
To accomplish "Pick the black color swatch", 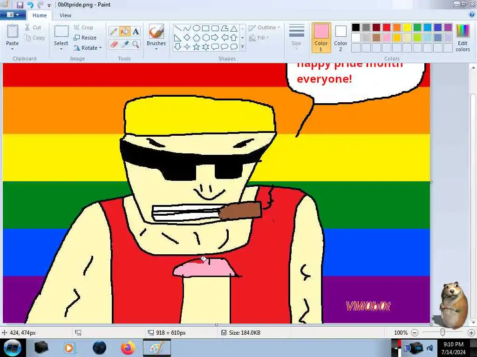I will tap(355, 27).
